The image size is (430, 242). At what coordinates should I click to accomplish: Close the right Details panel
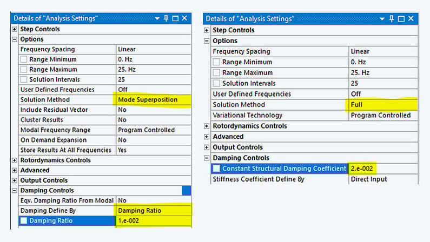click(411, 19)
